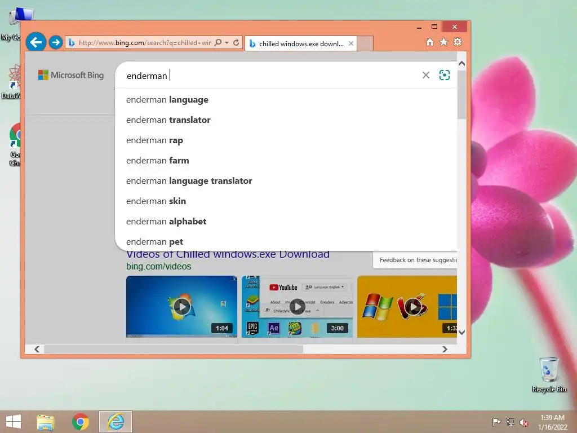Open the address bar autocomplete dropdown arrow

point(227,43)
